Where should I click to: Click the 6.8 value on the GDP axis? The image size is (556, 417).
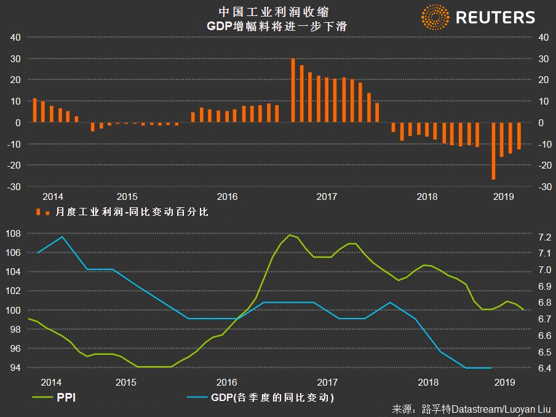545,303
